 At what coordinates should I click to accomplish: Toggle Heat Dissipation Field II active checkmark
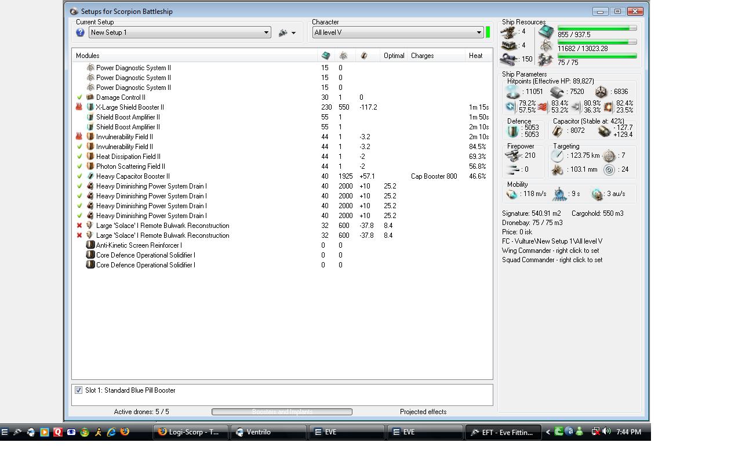79,157
